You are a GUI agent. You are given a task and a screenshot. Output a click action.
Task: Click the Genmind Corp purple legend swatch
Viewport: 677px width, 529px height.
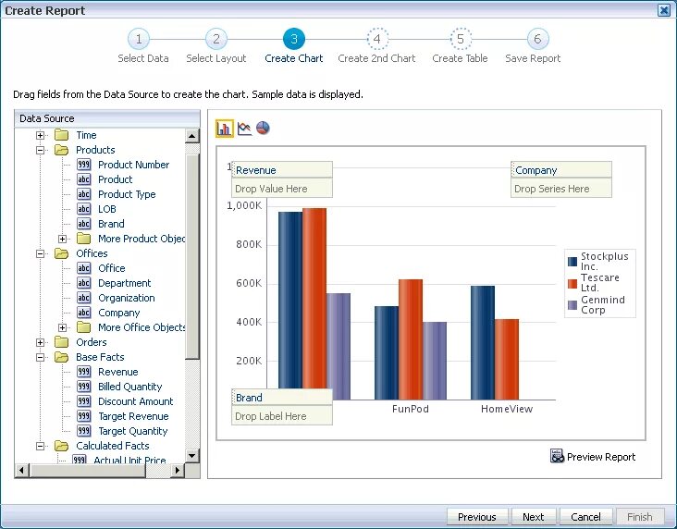pos(572,305)
